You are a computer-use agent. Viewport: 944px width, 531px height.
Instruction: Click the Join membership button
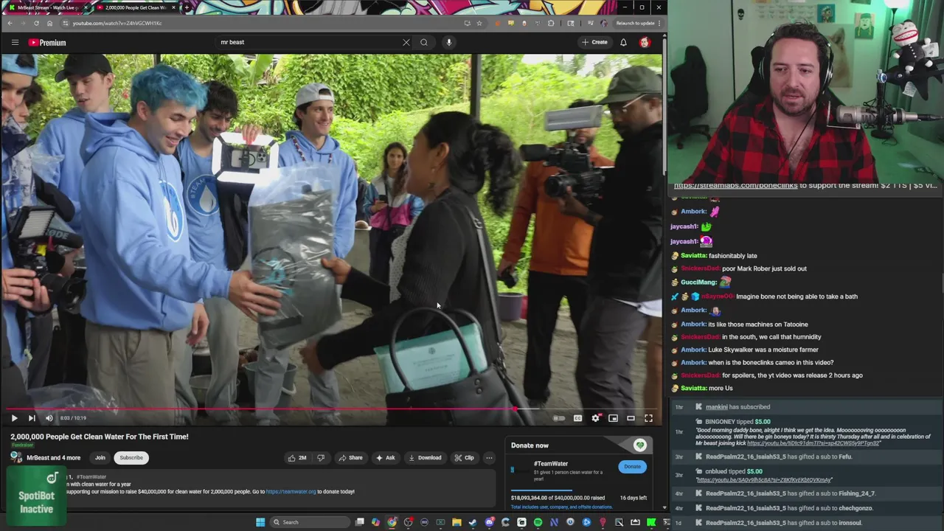point(100,457)
